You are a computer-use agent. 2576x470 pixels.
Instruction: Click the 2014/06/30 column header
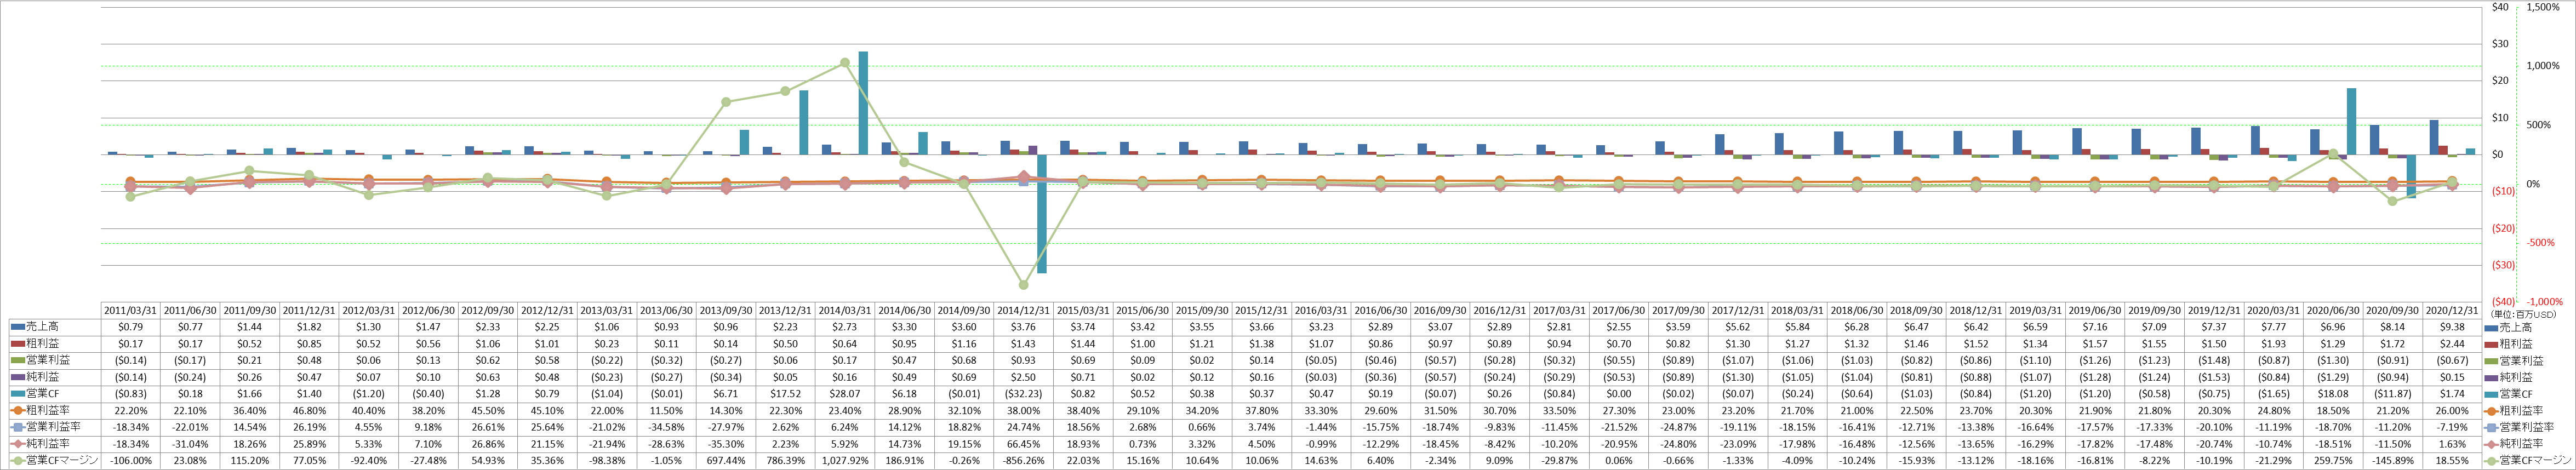point(905,311)
